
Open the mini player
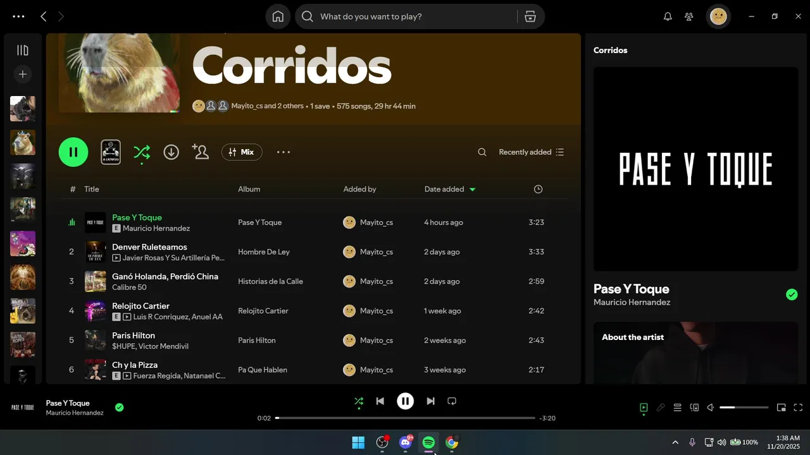point(781,408)
